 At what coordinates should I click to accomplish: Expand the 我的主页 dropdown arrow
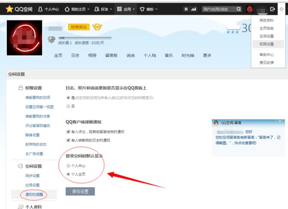(88, 9)
